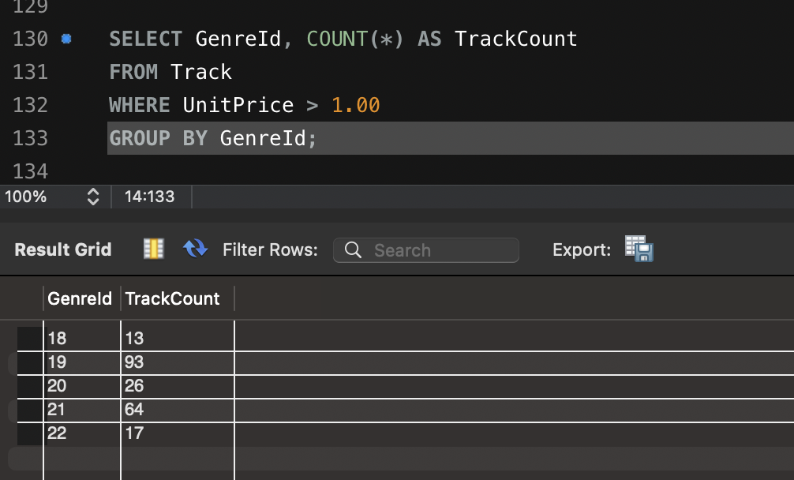
Task: Select GenreId cell with value 22
Action: [82, 434]
